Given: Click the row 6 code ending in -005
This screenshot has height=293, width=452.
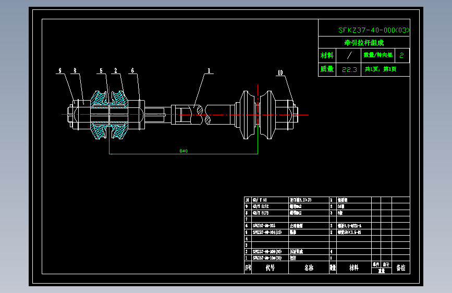Looking at the screenshot, I should pos(264,226).
